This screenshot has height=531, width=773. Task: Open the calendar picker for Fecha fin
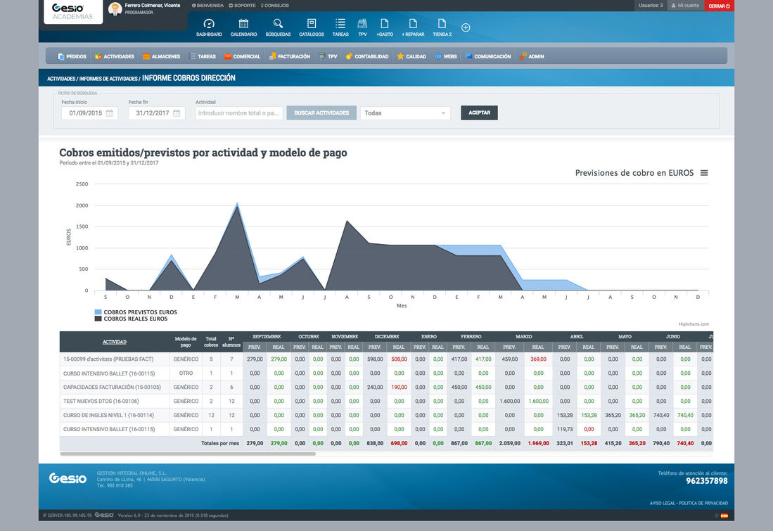click(x=177, y=113)
